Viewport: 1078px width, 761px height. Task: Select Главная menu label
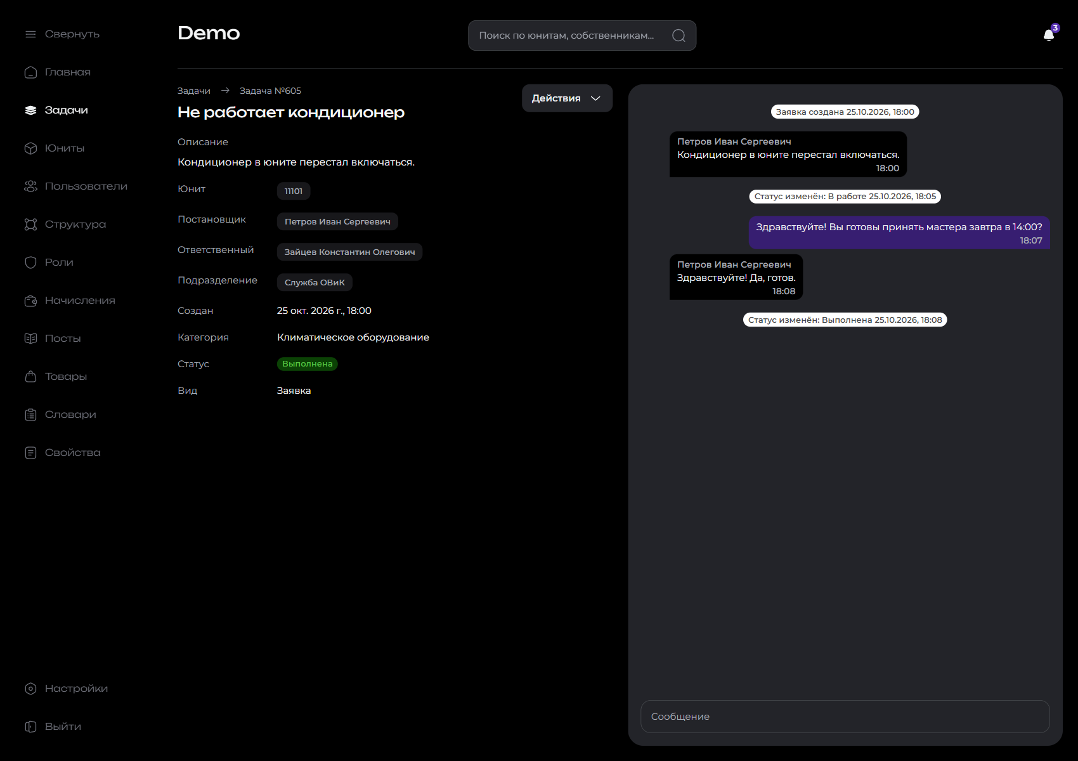(68, 72)
